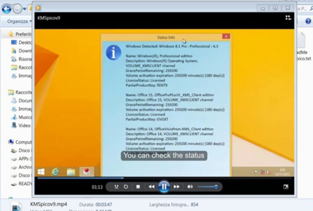Open Internet Explorer in video taskbar
The height and width of the screenshot is (211, 313).
tap(55, 172)
